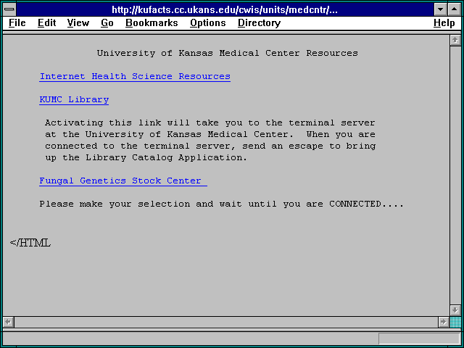Click horizontal scrollbar right arrow
The width and height of the screenshot is (464, 348).
coord(443,322)
